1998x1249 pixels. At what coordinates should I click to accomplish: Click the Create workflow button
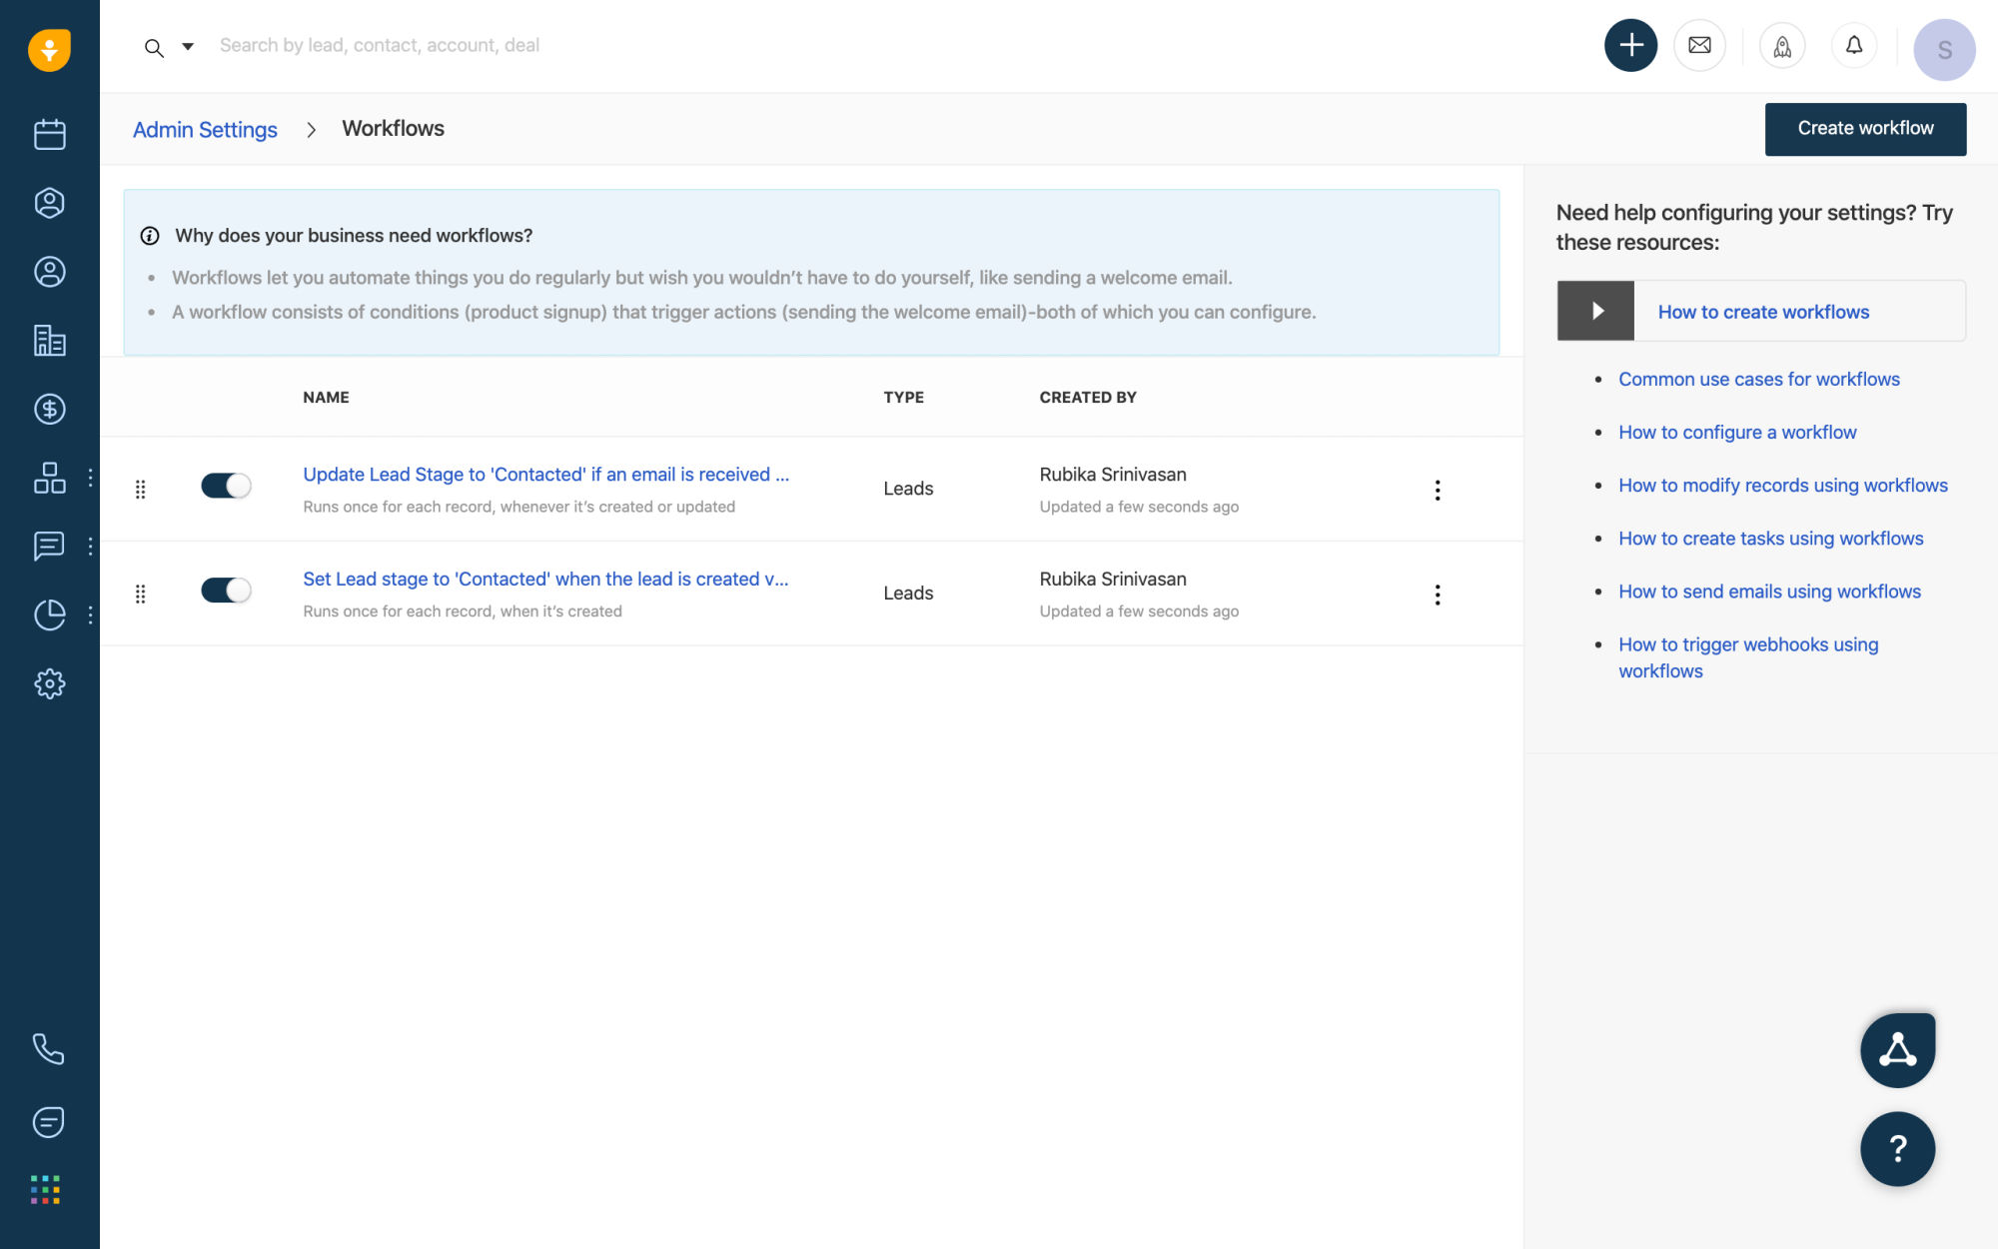point(1865,129)
